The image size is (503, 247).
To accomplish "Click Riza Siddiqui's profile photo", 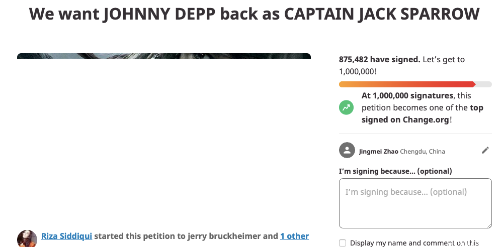I will pyautogui.click(x=27, y=238).
